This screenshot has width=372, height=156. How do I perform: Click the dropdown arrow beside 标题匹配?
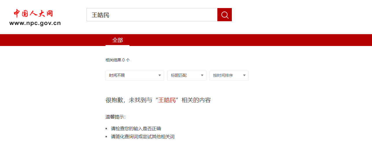pos(202,76)
